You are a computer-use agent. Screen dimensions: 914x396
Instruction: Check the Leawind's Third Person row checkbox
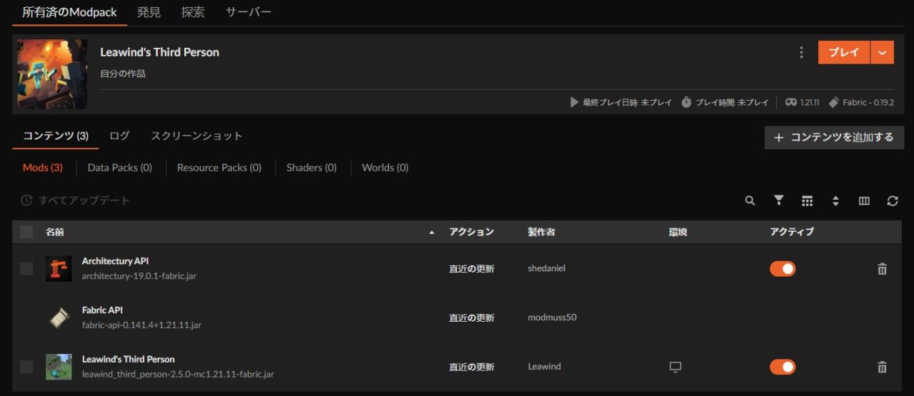click(x=26, y=367)
